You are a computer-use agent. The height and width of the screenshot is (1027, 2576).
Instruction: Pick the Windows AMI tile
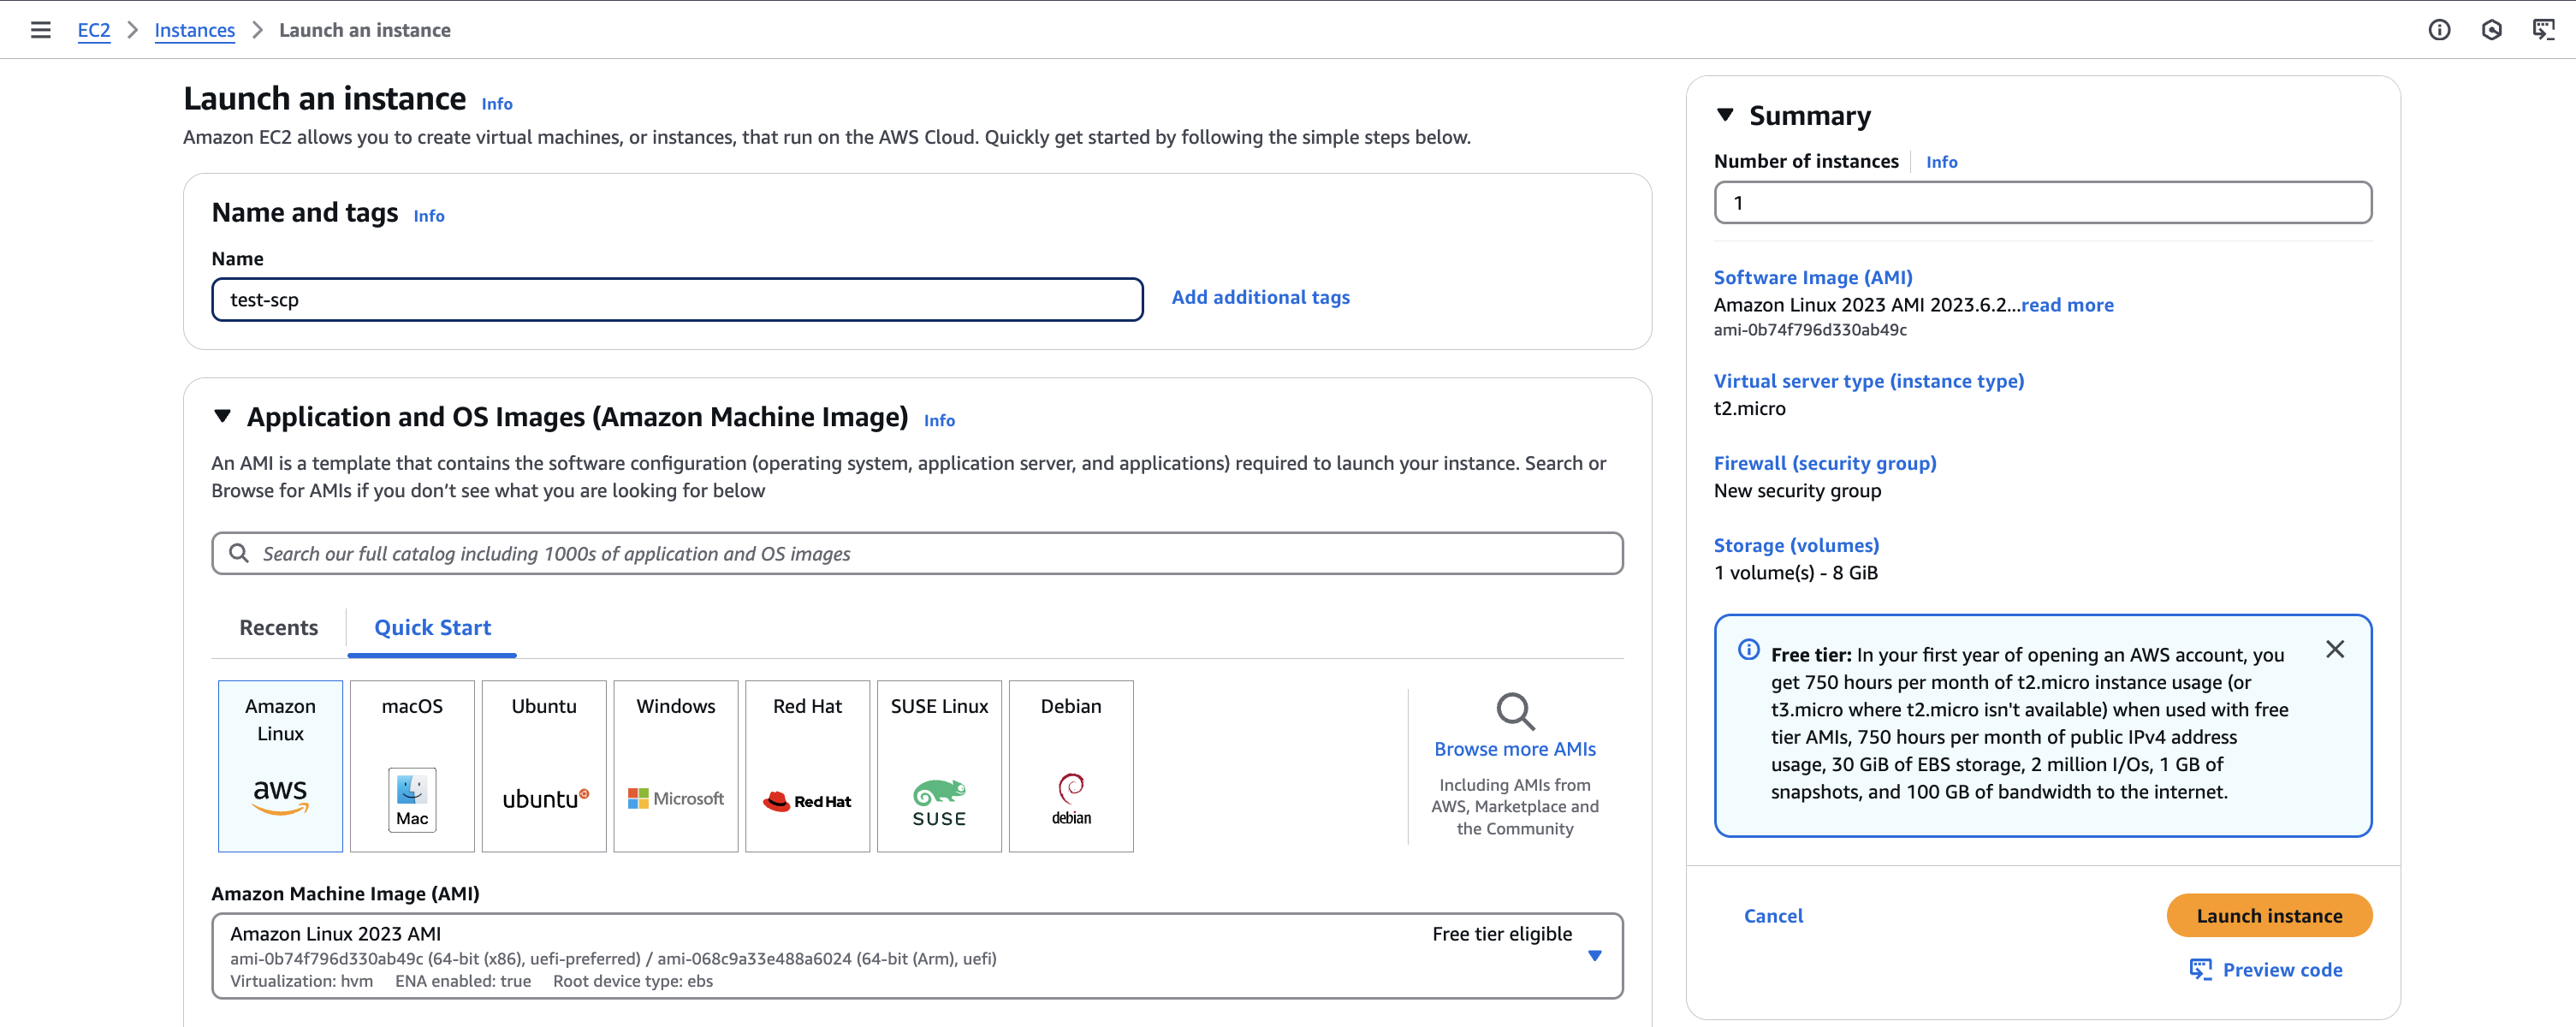pos(676,766)
